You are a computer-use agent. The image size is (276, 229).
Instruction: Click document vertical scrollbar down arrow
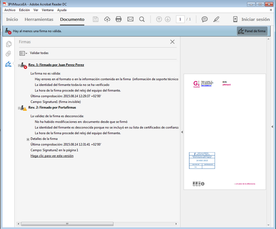click(268, 225)
